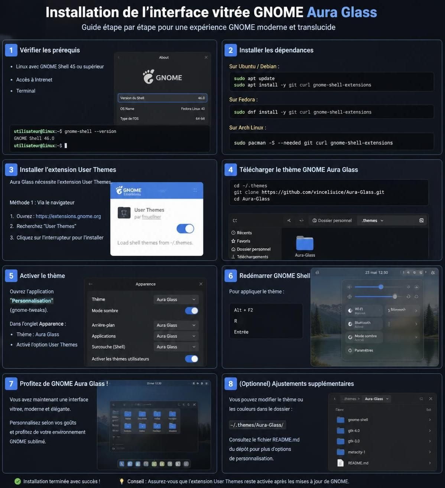Go back in the Aura-Glass file window
Screen dimensions: 445x488
(x=335, y=399)
